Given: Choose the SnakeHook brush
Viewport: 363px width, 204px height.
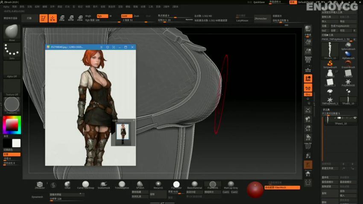Looking at the screenshot, I should pyautogui.click(x=103, y=185).
